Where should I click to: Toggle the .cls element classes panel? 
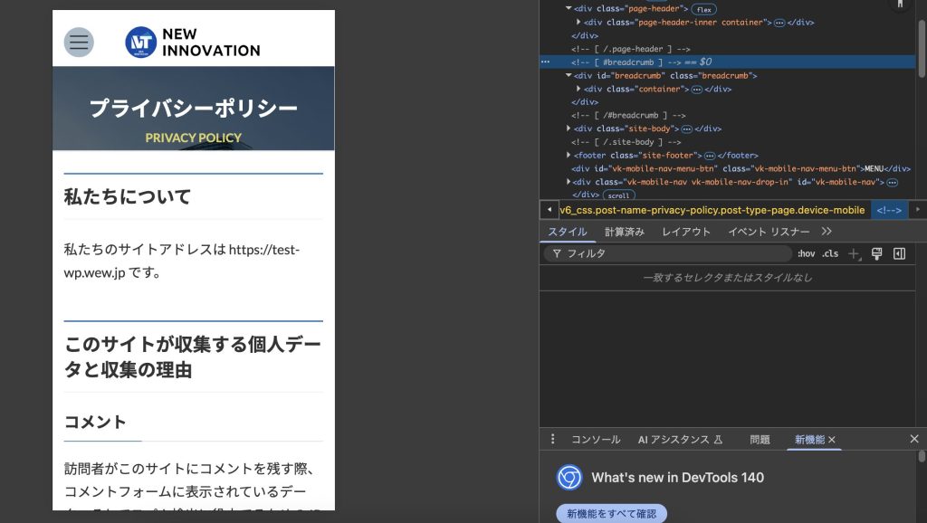pyautogui.click(x=829, y=254)
